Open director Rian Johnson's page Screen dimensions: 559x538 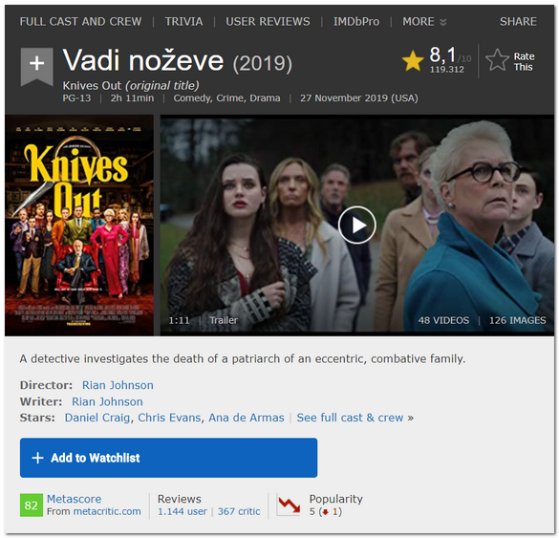118,385
